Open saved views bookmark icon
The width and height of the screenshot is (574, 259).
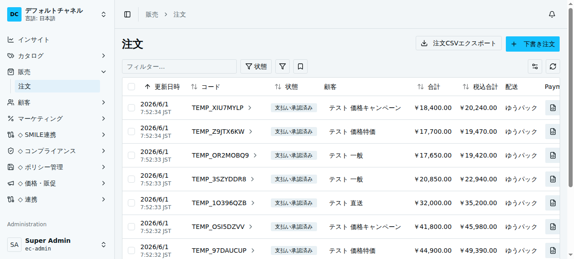tap(300, 66)
